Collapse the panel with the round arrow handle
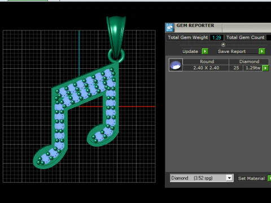The height and width of the screenshot is (203, 271). pos(223,45)
